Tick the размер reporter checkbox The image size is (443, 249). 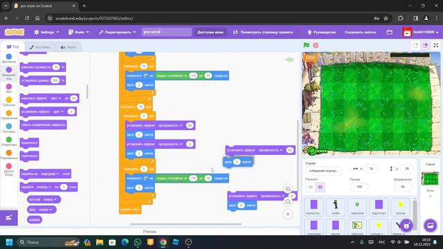[x=23, y=220]
